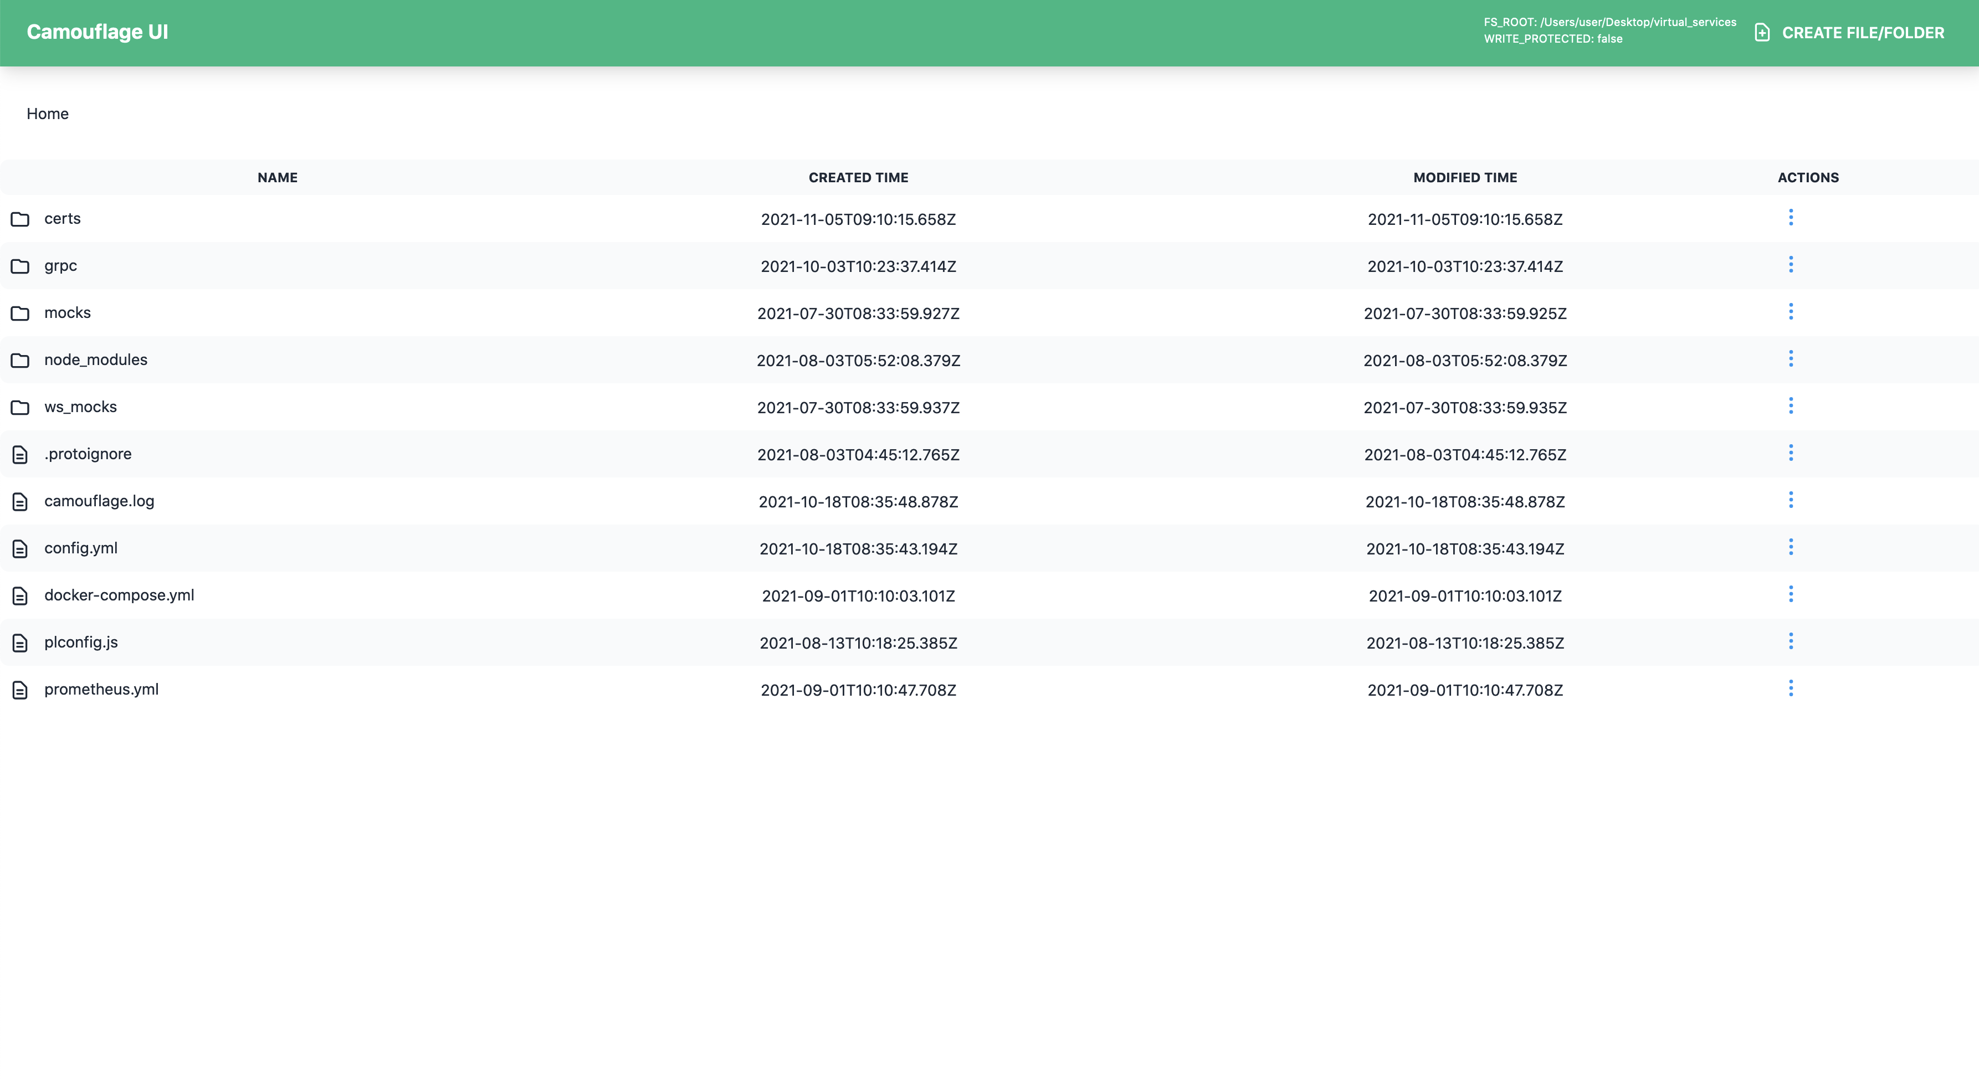Open the docker-compose.yml file
This screenshot has height=1079, width=1979.
click(x=119, y=595)
